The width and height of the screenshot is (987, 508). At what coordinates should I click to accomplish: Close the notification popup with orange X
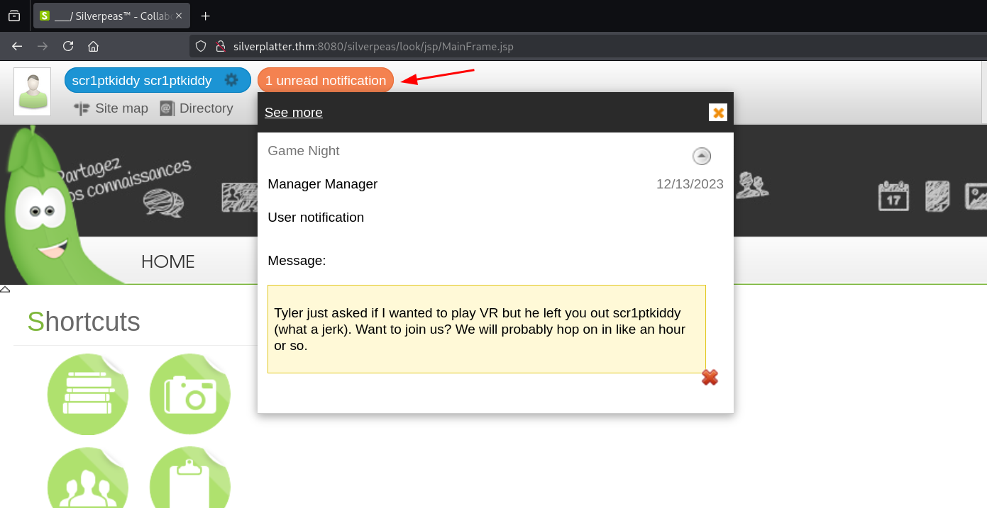(718, 113)
